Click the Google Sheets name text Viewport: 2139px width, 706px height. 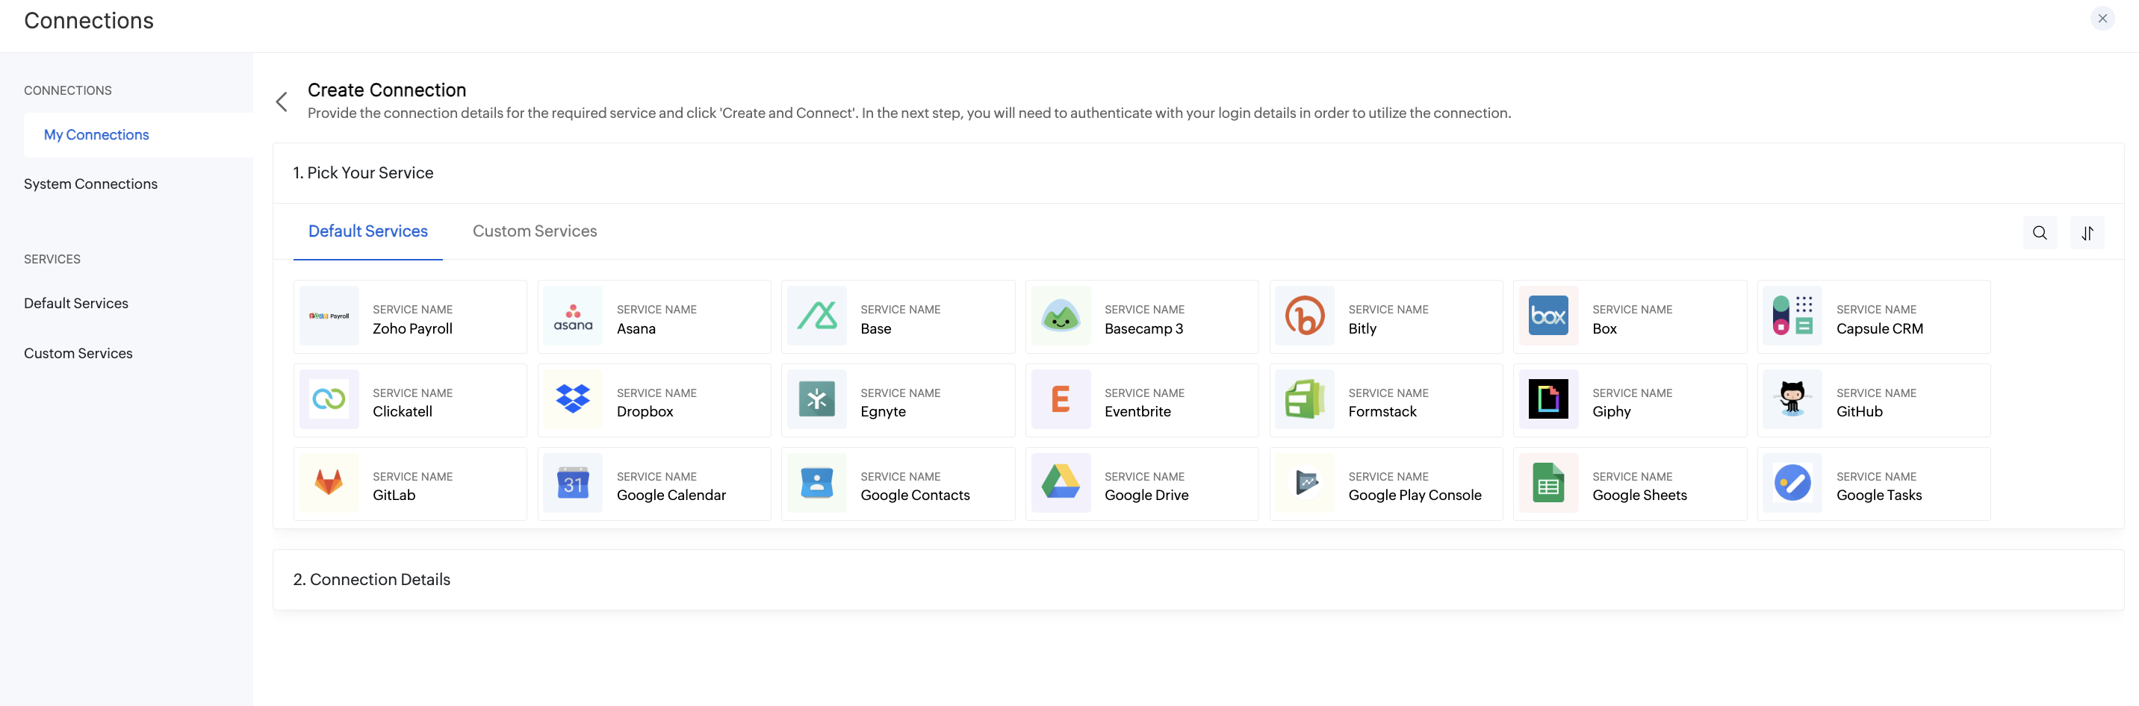1640,496
